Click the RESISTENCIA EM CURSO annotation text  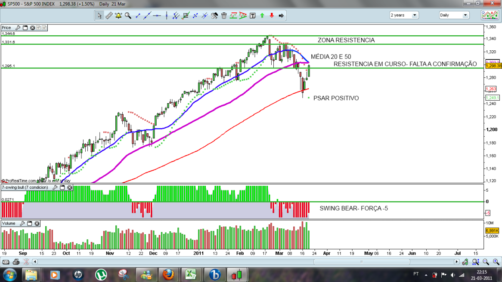[405, 64]
